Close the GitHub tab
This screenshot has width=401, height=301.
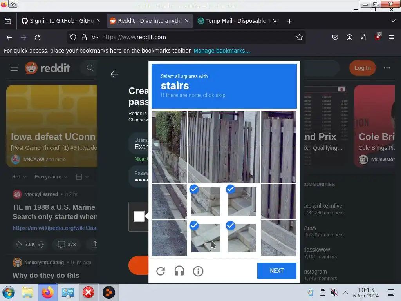[99, 21]
